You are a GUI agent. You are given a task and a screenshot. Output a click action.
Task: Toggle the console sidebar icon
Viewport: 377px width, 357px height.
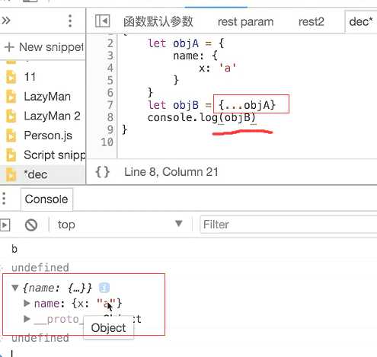point(5,225)
